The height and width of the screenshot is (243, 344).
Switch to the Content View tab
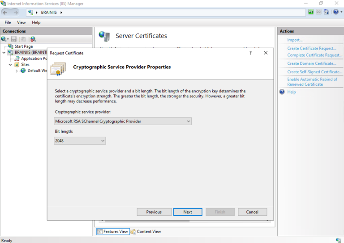pyautogui.click(x=146, y=231)
